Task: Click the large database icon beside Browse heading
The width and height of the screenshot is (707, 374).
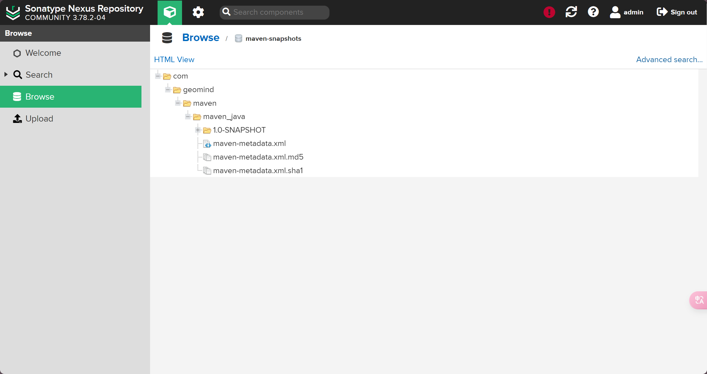Action: point(167,38)
